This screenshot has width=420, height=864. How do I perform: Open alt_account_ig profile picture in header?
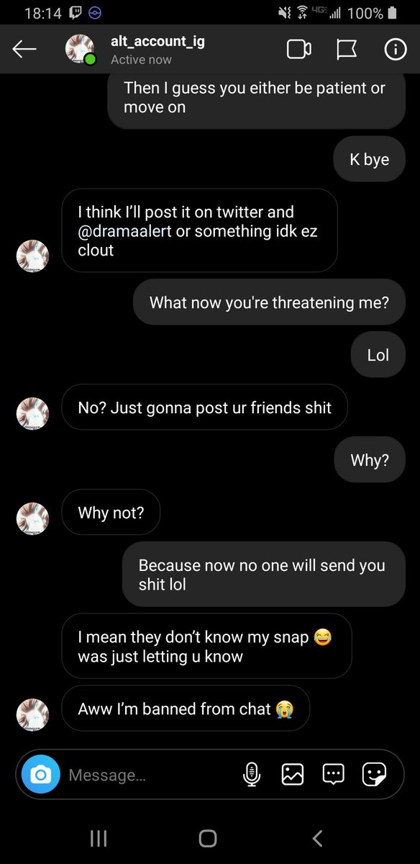pyautogui.click(x=80, y=50)
